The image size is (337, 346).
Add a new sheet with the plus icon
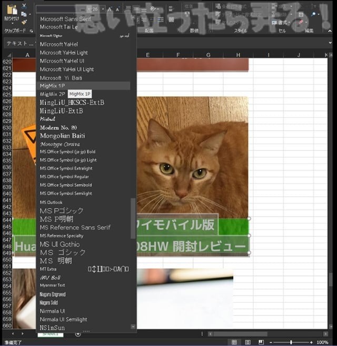[78, 334]
